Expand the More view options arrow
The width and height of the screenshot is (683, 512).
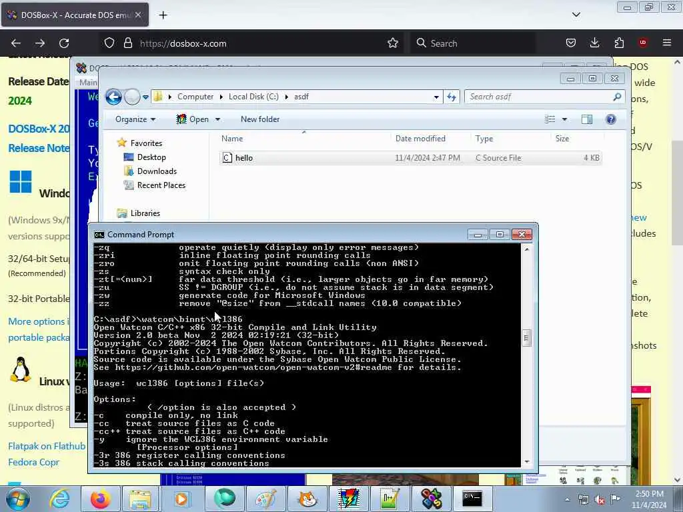click(x=564, y=119)
